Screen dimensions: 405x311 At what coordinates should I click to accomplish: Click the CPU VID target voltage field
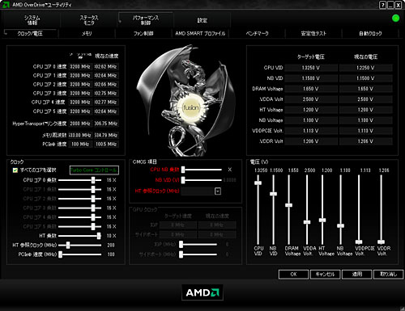point(311,68)
